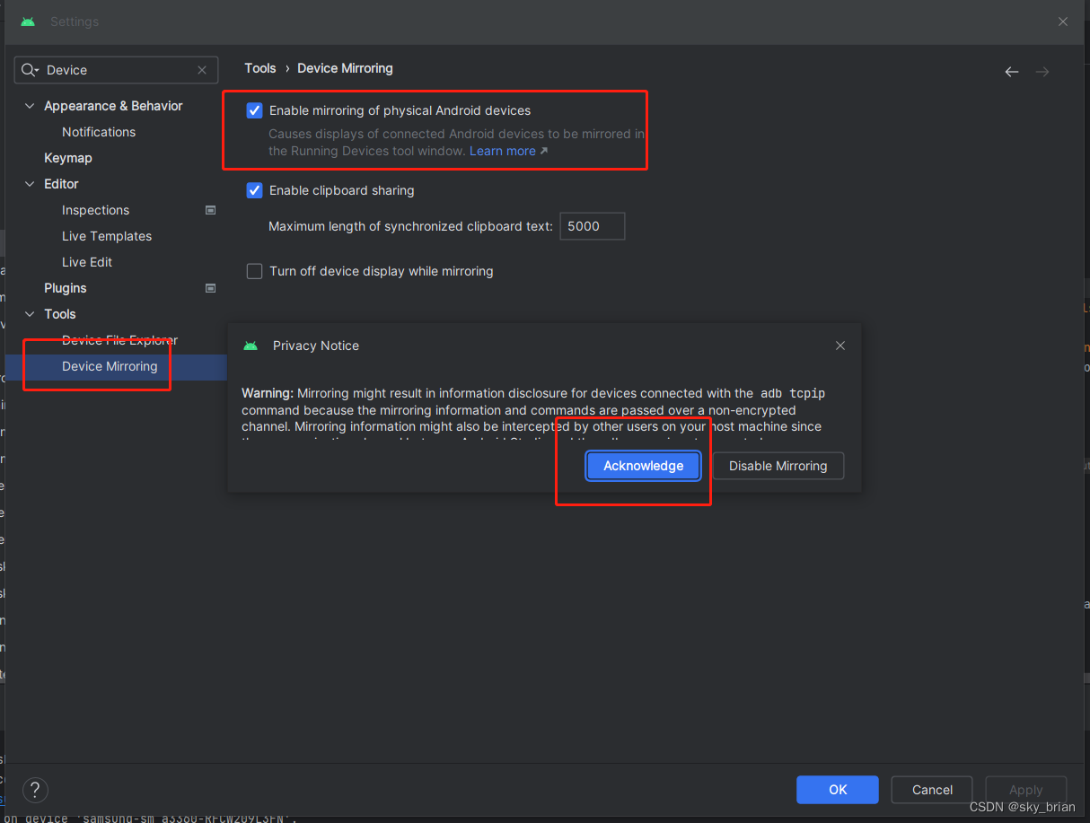
Task: Collapse the Appearance & Behavior section
Action: (30, 106)
